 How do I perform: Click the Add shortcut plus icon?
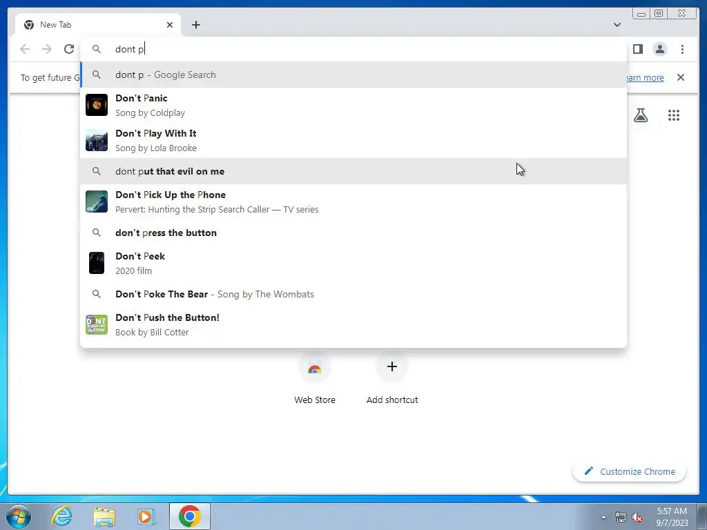(x=392, y=366)
